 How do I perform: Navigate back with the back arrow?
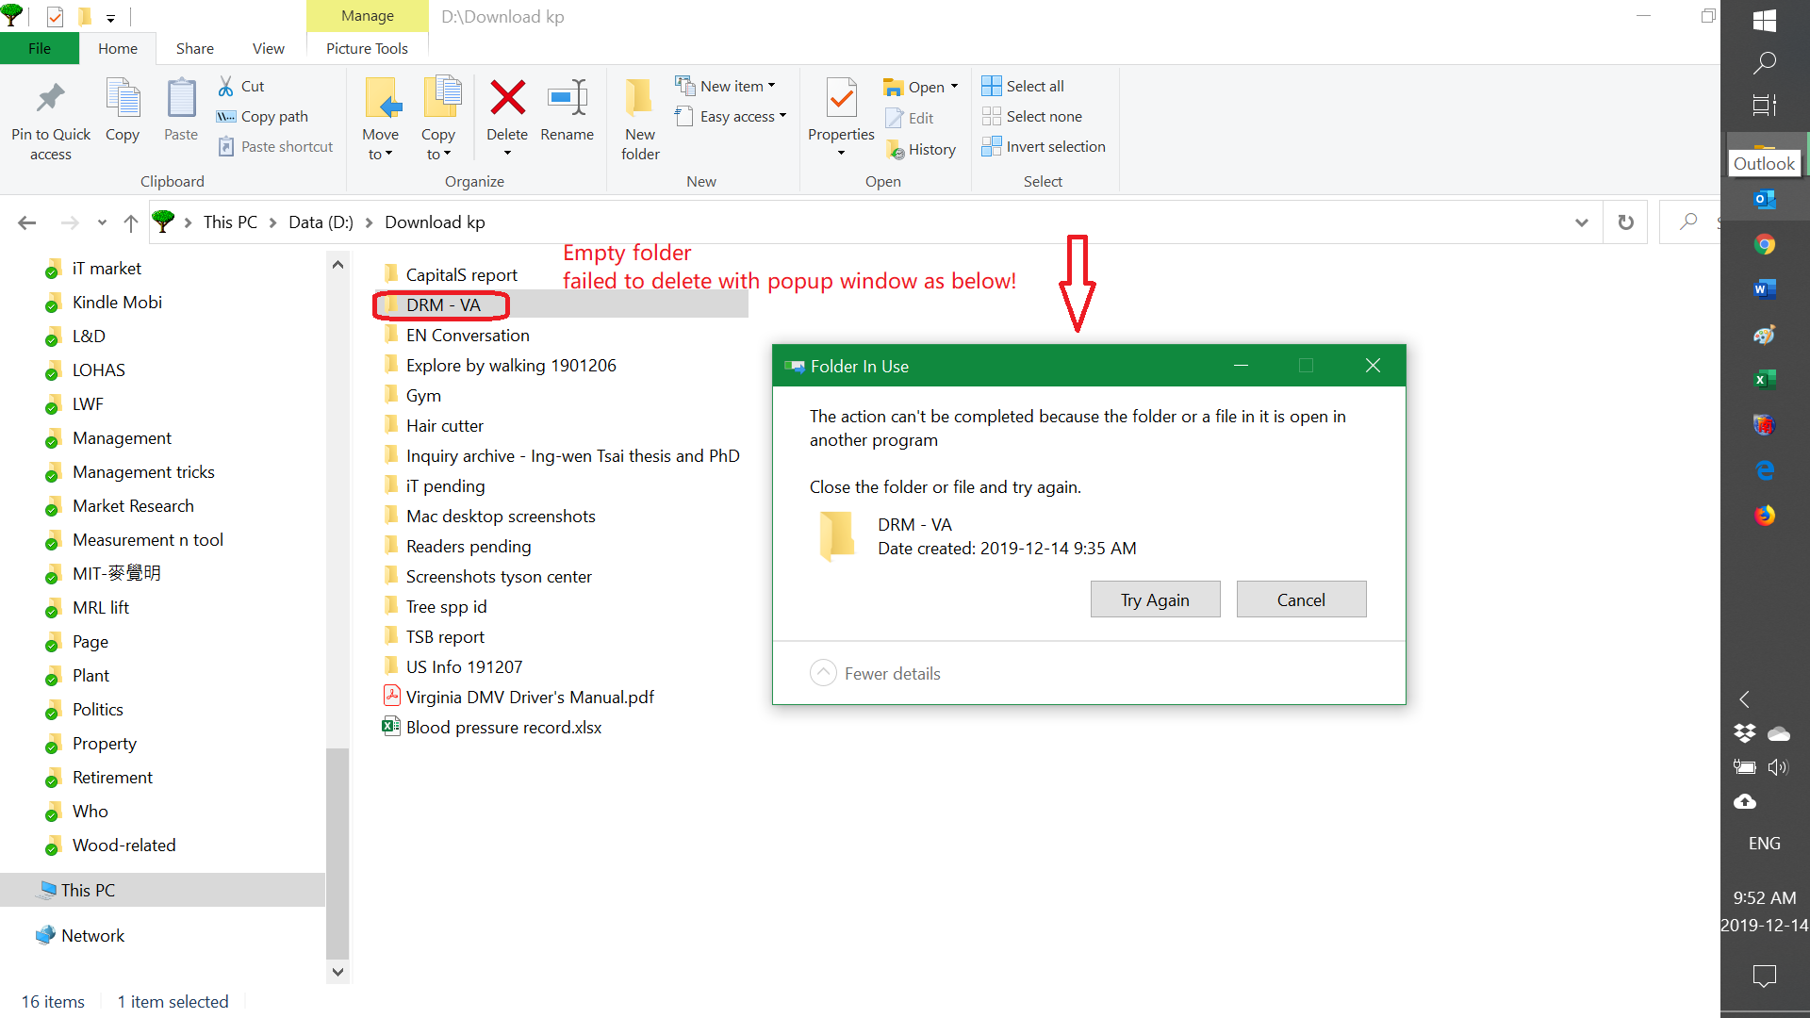pos(27,222)
